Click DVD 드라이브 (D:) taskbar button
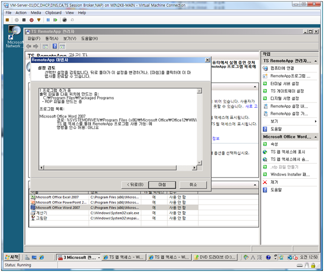Viewport: 324px width, 272px height. point(215,258)
